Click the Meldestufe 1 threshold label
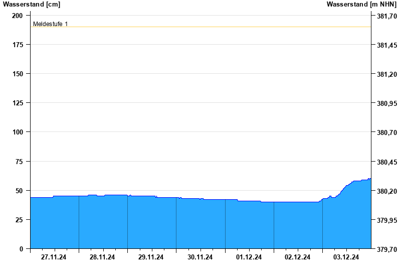The width and height of the screenshot is (401, 276). pyautogui.click(x=50, y=24)
